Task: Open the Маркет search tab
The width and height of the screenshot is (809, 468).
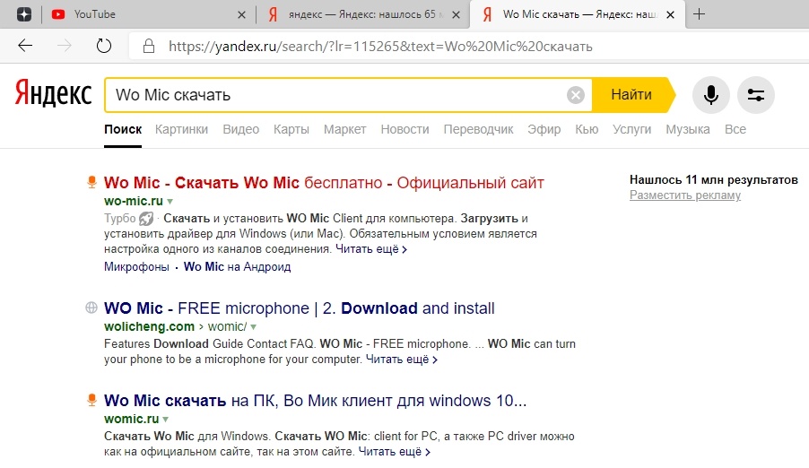Action: pos(344,129)
